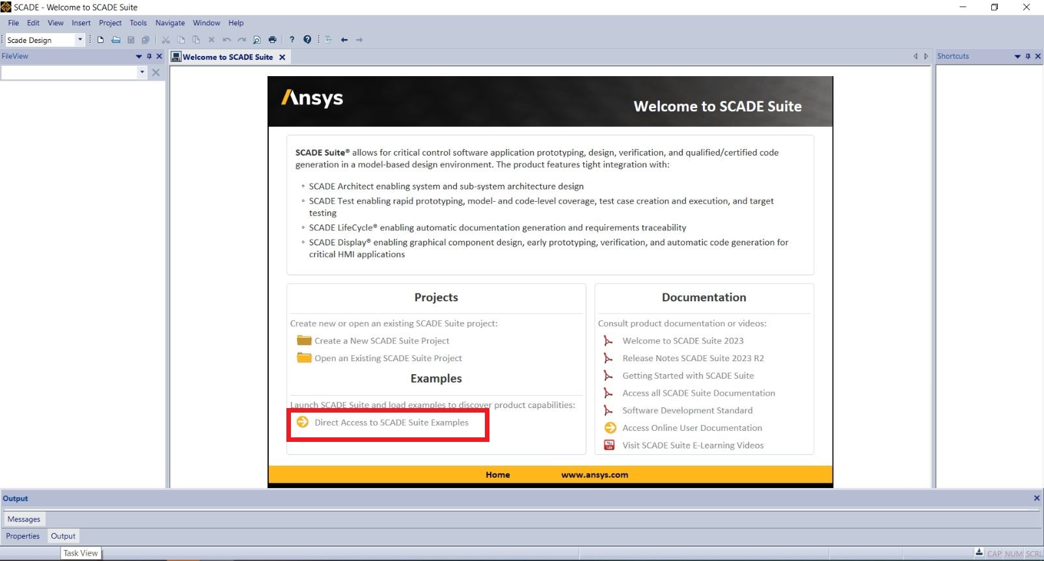Open the Window menu
The width and height of the screenshot is (1044, 561).
(206, 23)
